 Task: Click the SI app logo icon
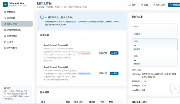click(x=5, y=4)
